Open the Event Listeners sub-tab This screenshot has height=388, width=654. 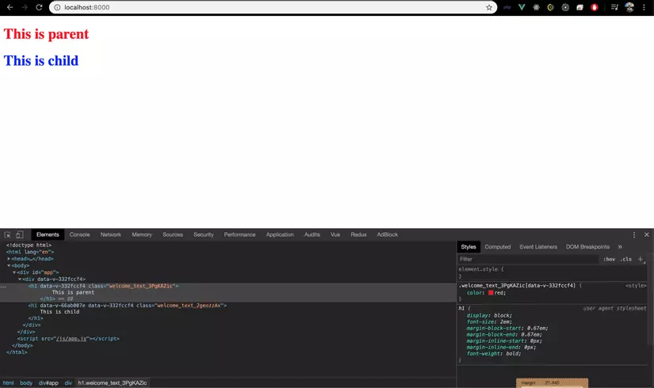tap(538, 247)
